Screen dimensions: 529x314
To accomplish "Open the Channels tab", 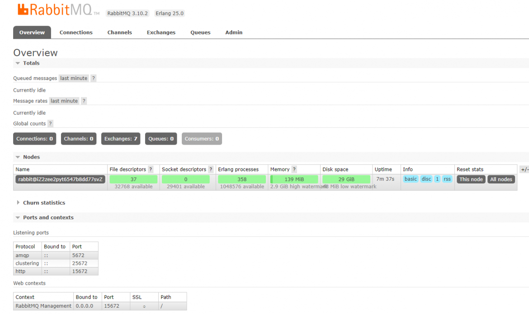I will (120, 33).
